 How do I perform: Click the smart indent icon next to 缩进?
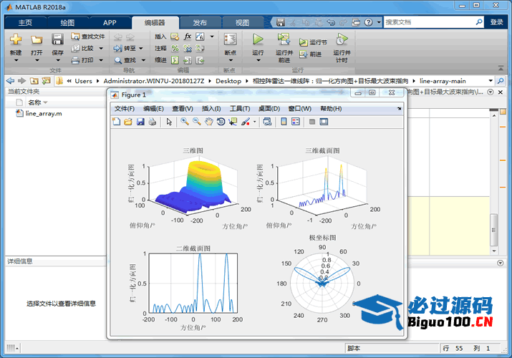pyautogui.click(x=175, y=60)
